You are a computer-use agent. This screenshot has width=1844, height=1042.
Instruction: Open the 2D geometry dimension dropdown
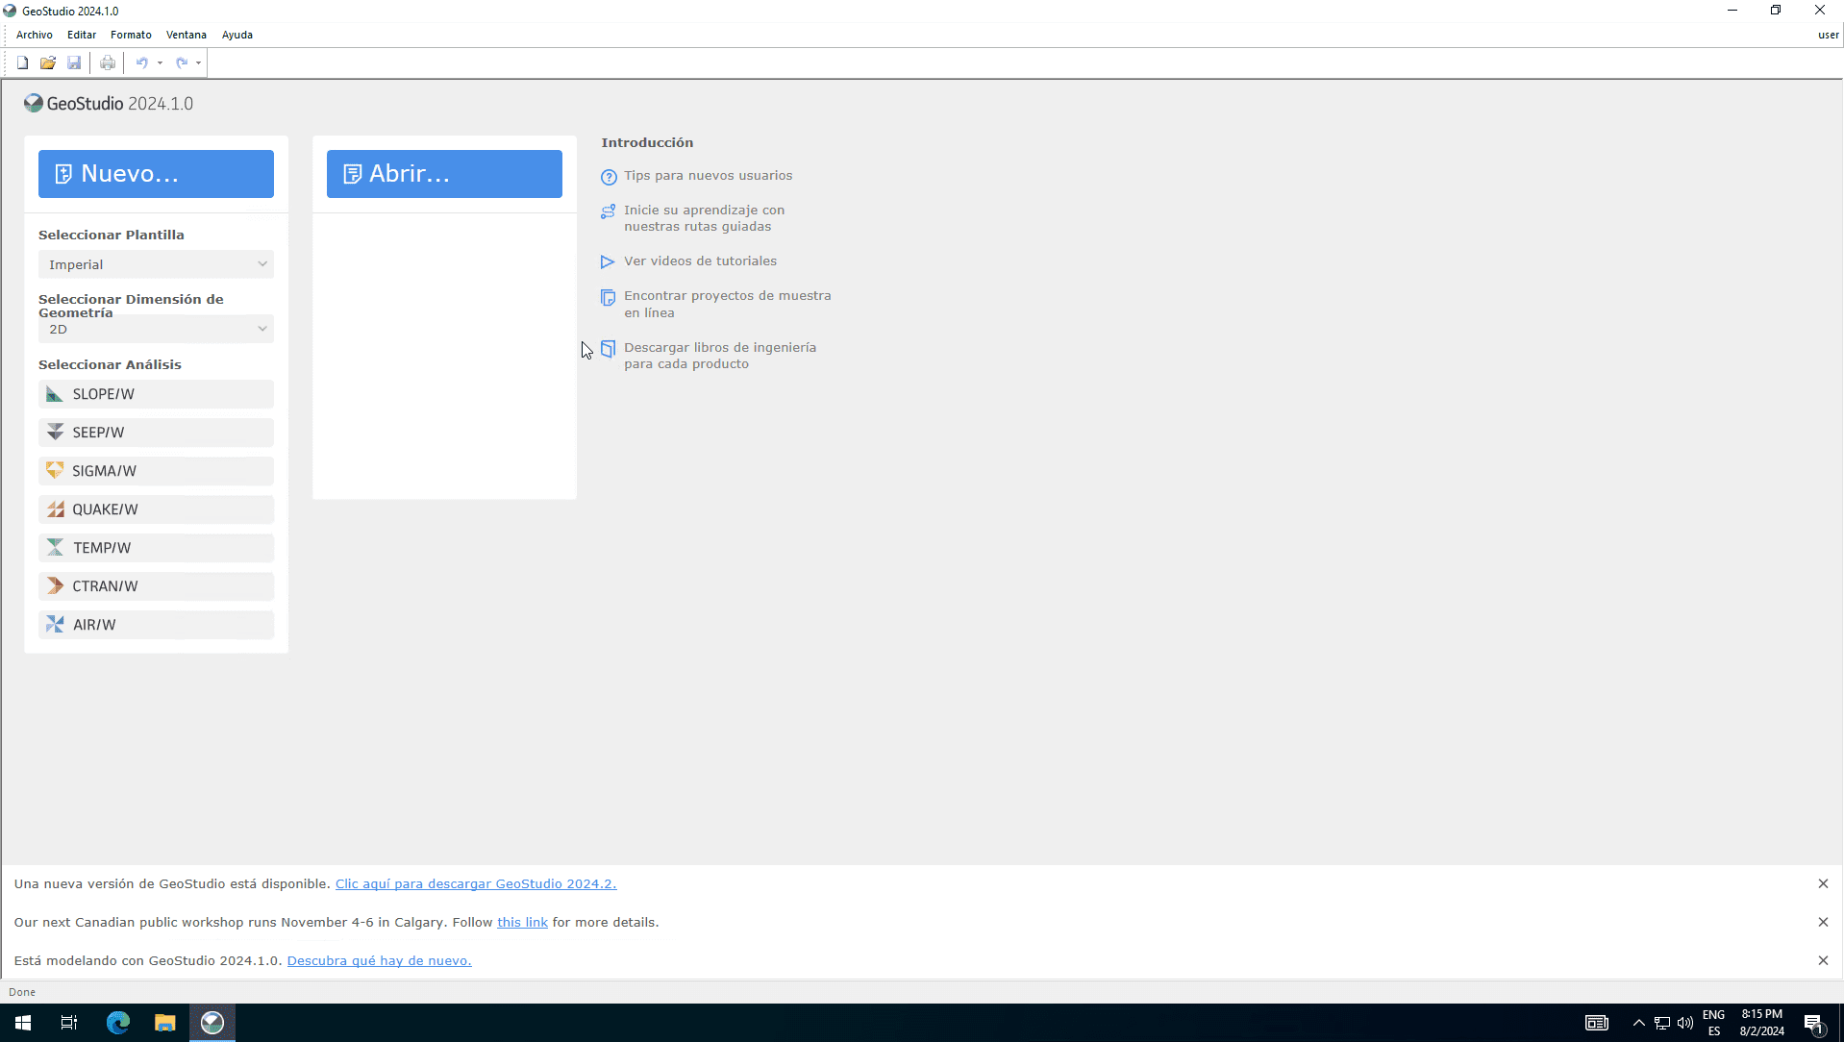[156, 329]
